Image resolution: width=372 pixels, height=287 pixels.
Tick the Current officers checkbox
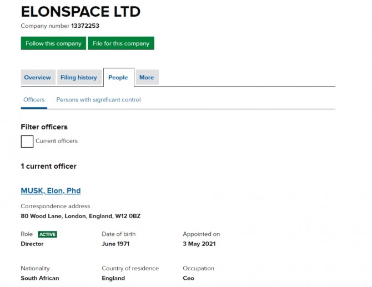27,142
